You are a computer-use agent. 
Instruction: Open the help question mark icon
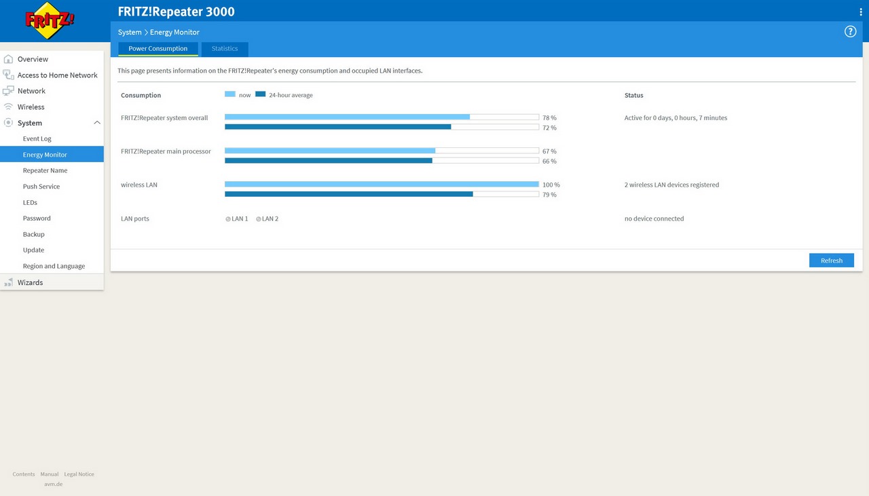850,32
